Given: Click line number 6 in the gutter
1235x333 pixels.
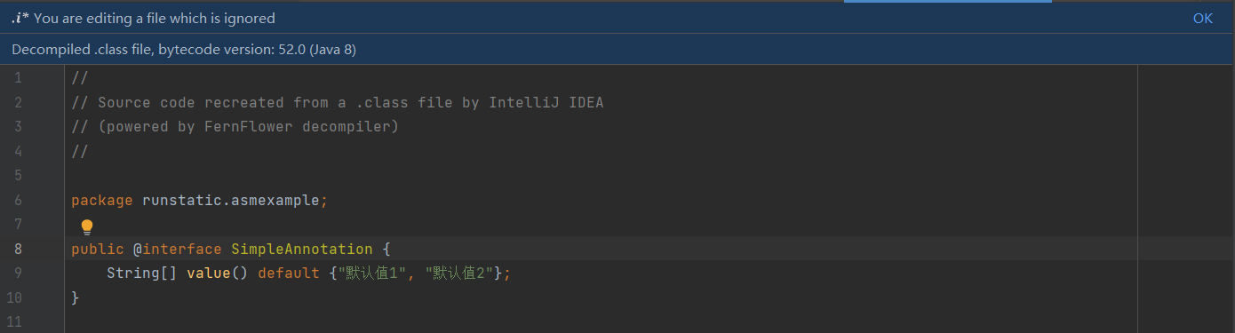Looking at the screenshot, I should 19,201.
